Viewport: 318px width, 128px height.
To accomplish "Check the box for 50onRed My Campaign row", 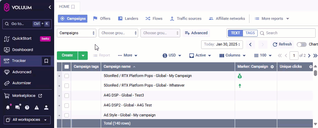I will pos(66,76).
